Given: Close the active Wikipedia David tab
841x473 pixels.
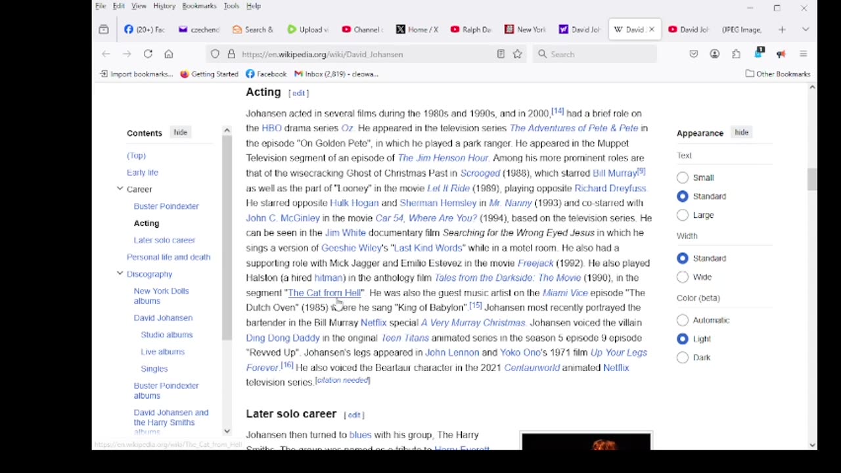Looking at the screenshot, I should pyautogui.click(x=651, y=30).
